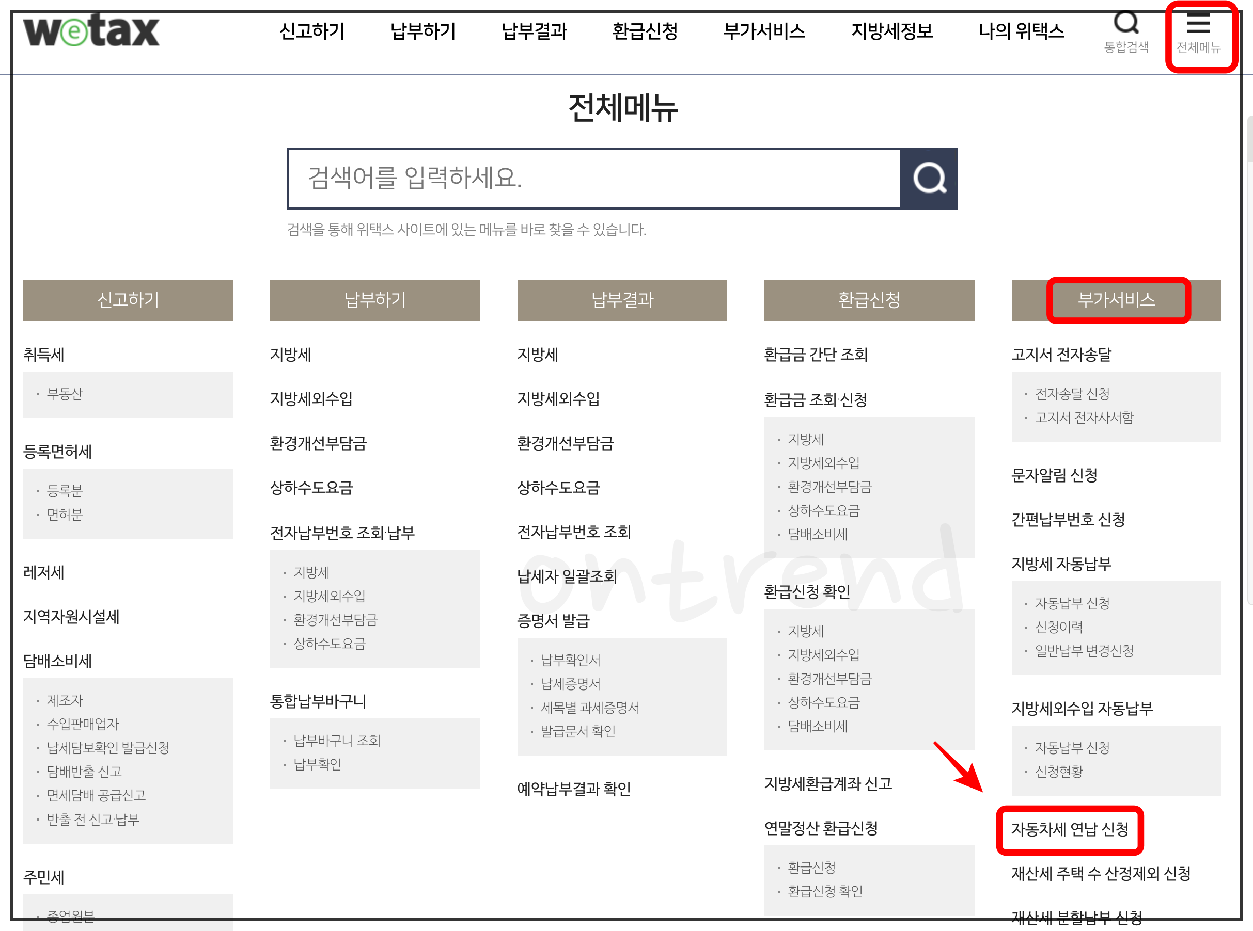Open 납세증명서 under 증명서 발급
The image size is (1253, 931).
tap(570, 684)
